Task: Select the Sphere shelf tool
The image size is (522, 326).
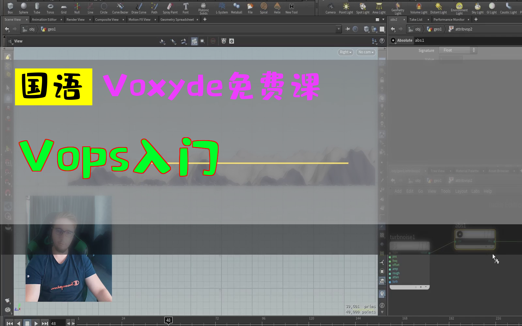Action: click(x=23, y=8)
